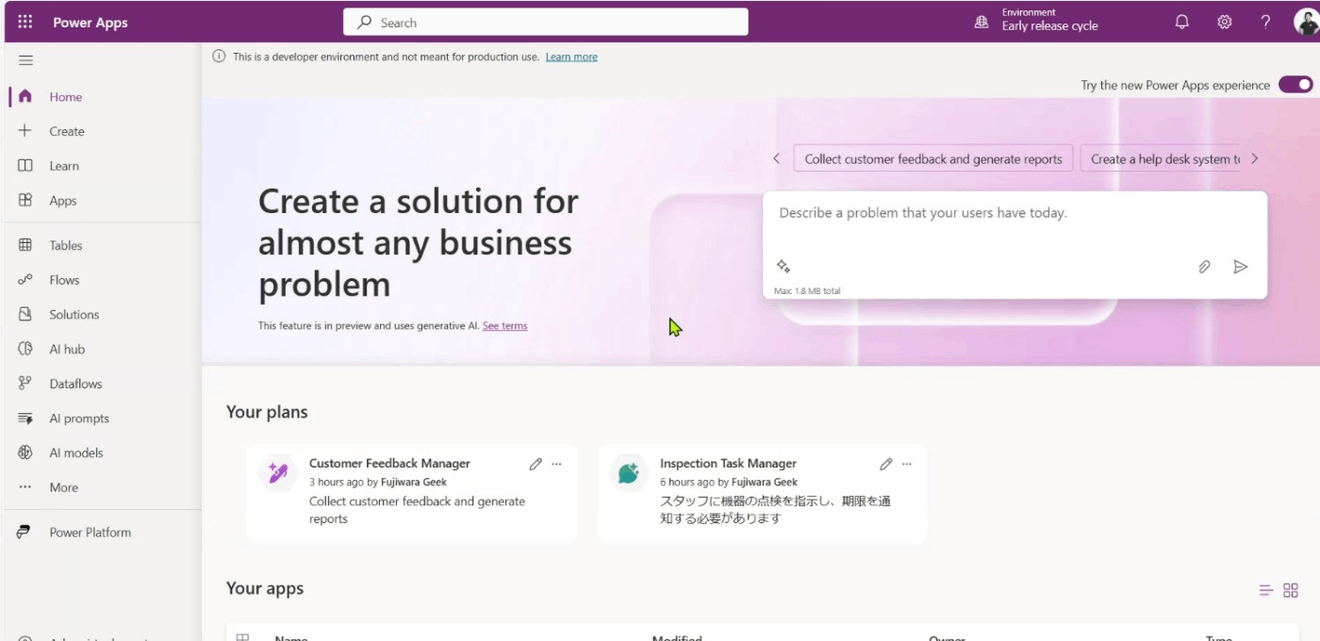
Task: Click the AI models icon in sidebar
Action: [x=25, y=452]
